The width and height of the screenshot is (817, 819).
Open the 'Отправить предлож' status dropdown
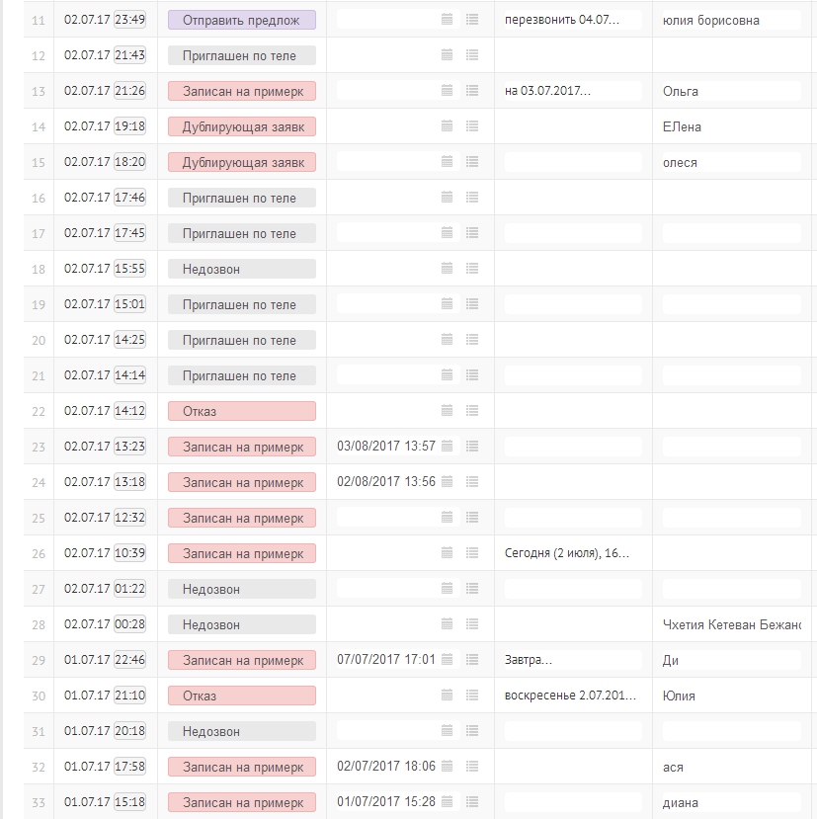[x=242, y=20]
